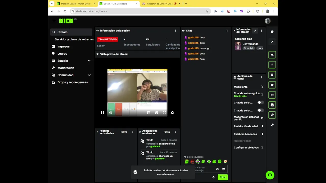Open the emoji picker in chat input
This screenshot has height=183, width=326.
tap(224, 169)
